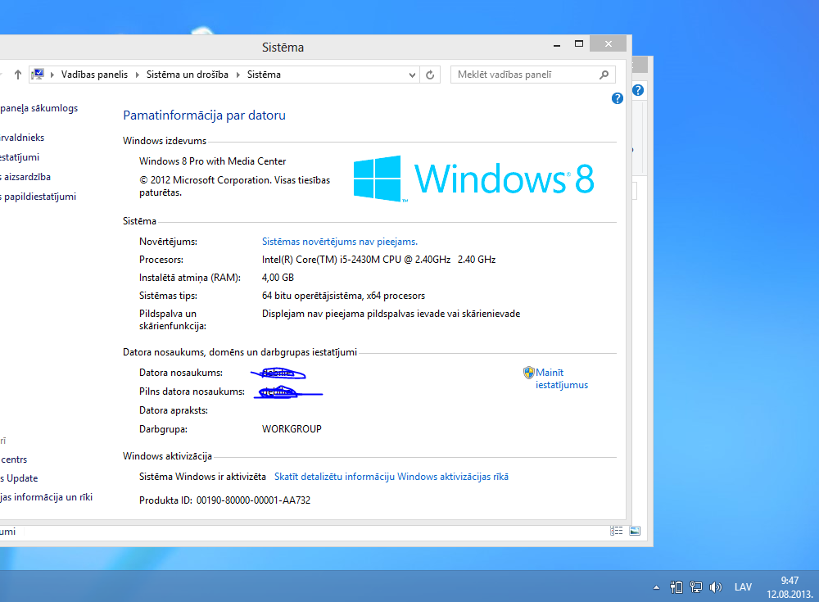
Task: Click the Meklēt vadības panelī search field
Action: (x=524, y=75)
